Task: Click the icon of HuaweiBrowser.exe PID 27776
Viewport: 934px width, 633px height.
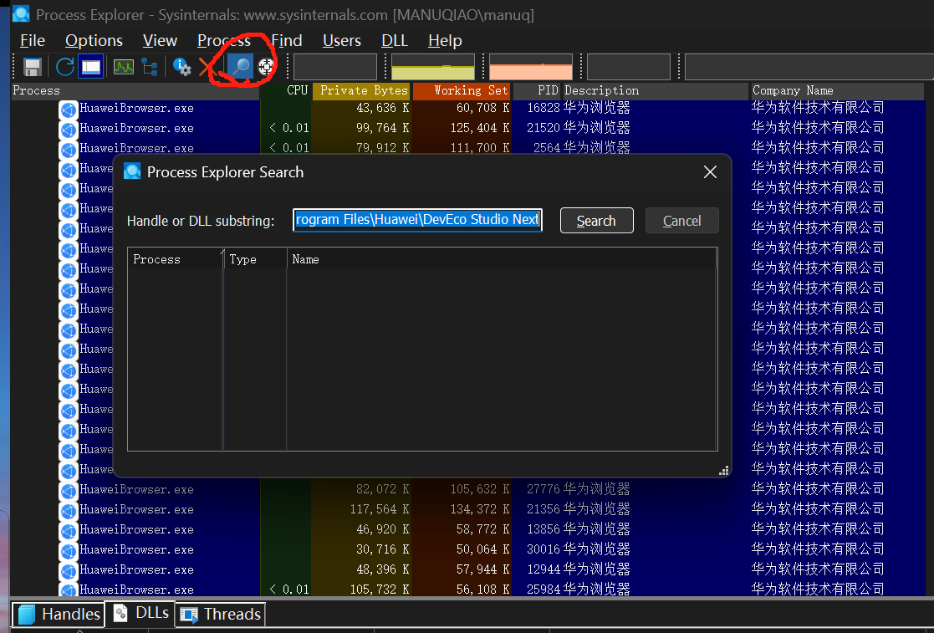Action: coord(69,491)
